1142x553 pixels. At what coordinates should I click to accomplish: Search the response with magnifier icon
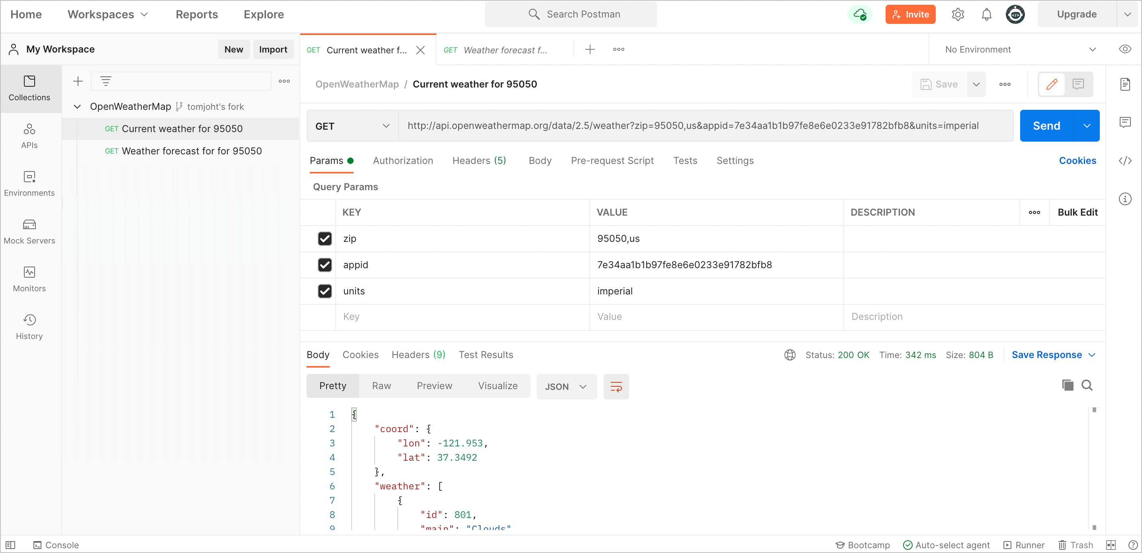[x=1087, y=385]
